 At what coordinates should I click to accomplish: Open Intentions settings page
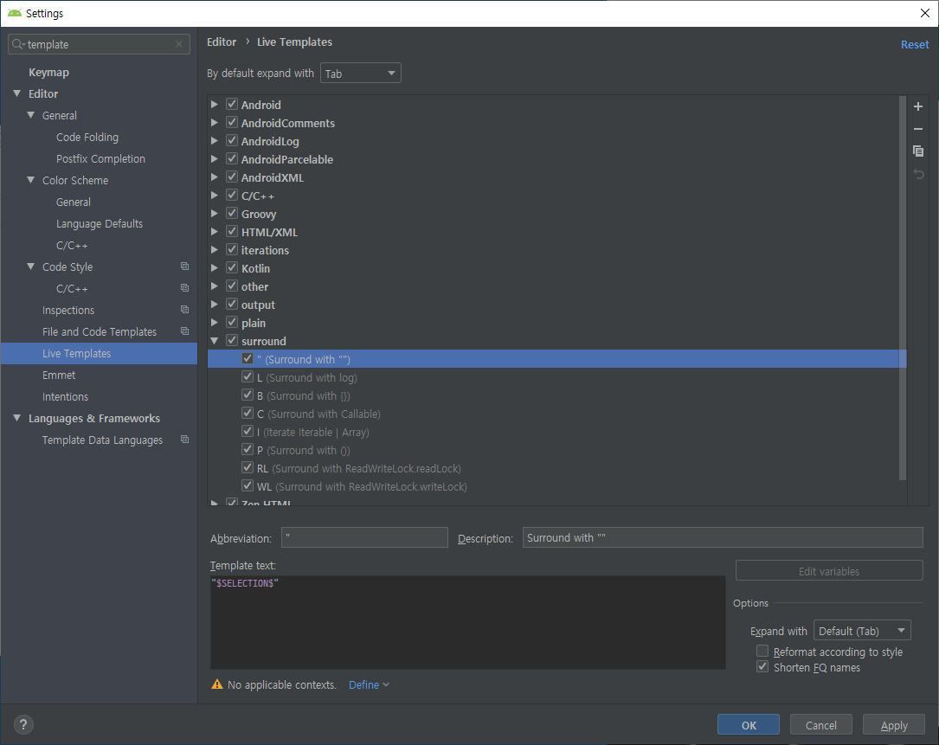pyautogui.click(x=65, y=396)
